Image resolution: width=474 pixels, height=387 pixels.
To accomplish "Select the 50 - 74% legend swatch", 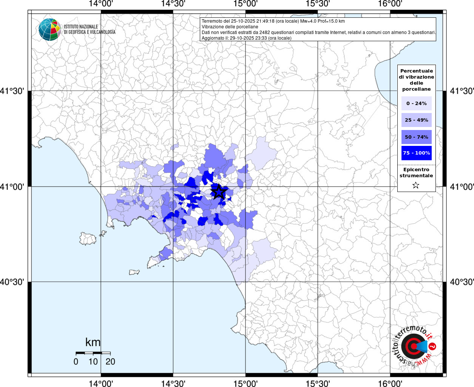I will pos(417,137).
